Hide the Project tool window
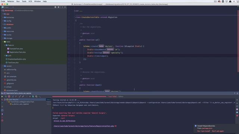 (65, 7)
